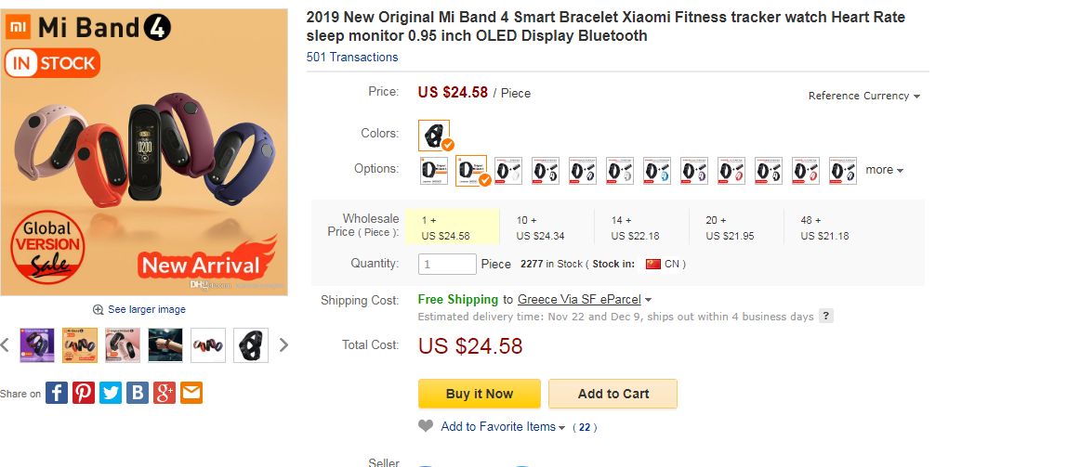Share by email envelope icon

[x=191, y=393]
